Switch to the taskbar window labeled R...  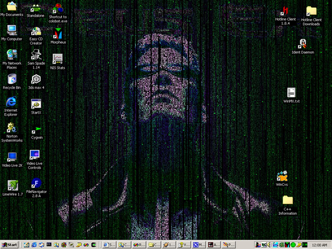coord(139,245)
